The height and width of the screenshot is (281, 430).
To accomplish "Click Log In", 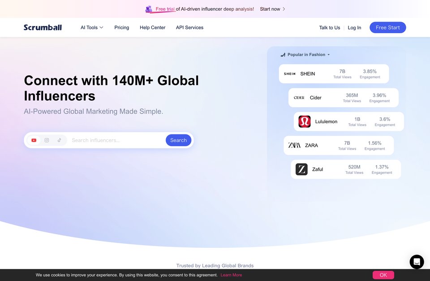I will [354, 28].
